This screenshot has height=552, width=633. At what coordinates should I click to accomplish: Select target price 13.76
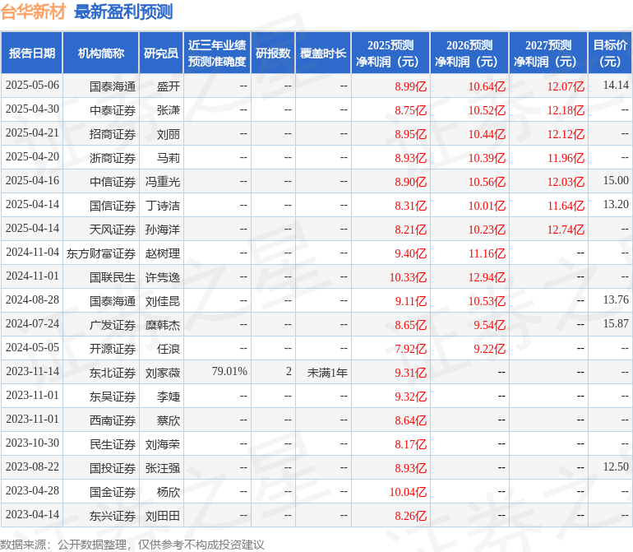coord(616,299)
